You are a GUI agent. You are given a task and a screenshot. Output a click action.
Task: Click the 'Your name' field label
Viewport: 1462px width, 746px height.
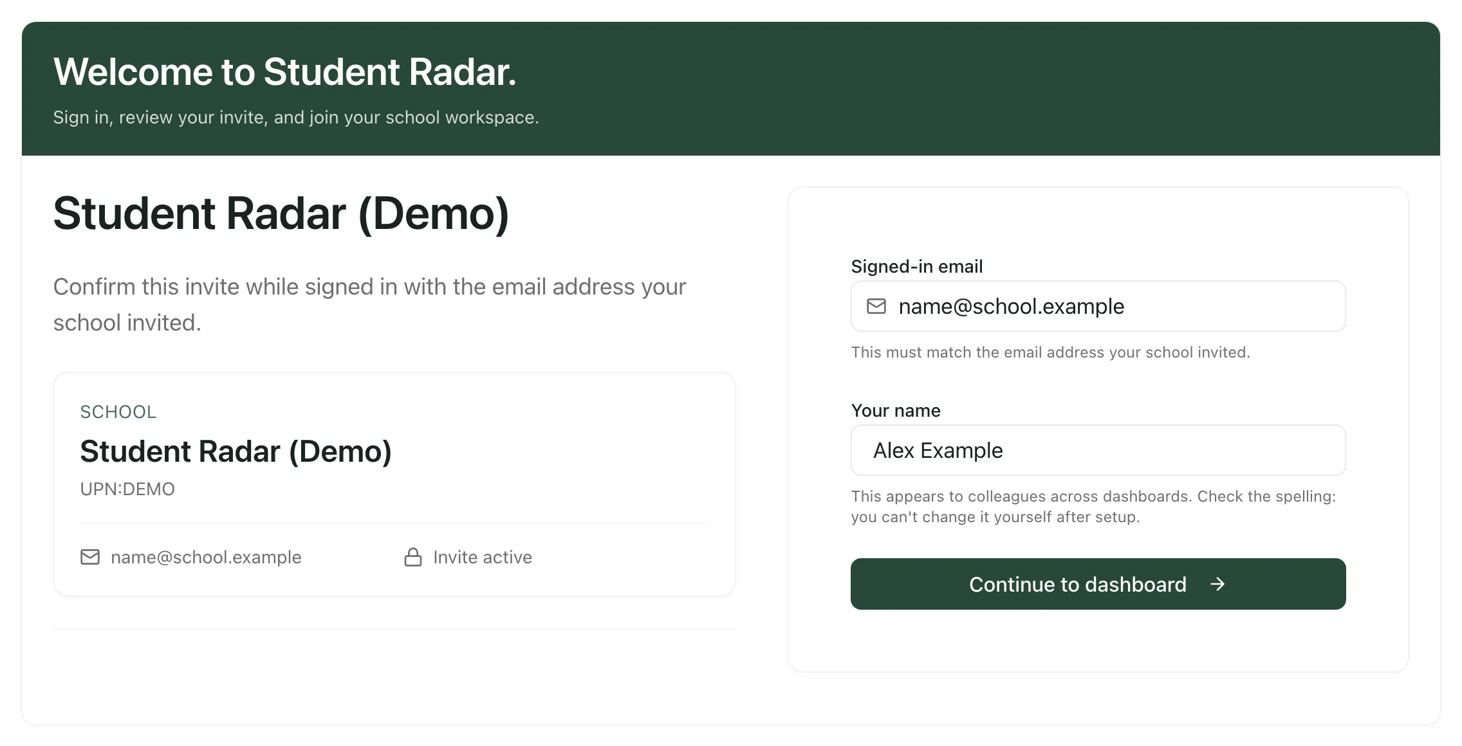896,410
